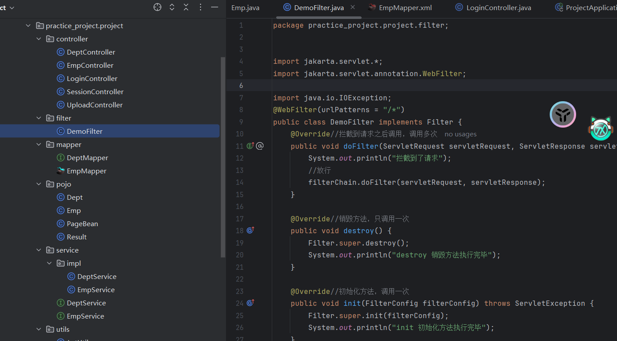The height and width of the screenshot is (341, 617).
Task: Hide the project tool window with minimize icon
Action: [x=215, y=7]
